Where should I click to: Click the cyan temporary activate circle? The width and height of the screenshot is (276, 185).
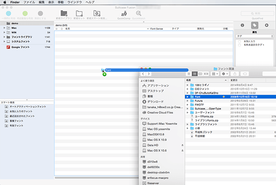coord(8,13)
